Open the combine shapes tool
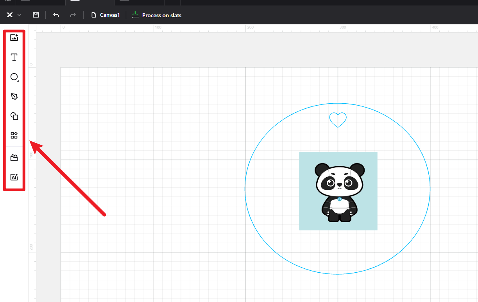Viewport: 478px width, 302px height. tap(14, 116)
